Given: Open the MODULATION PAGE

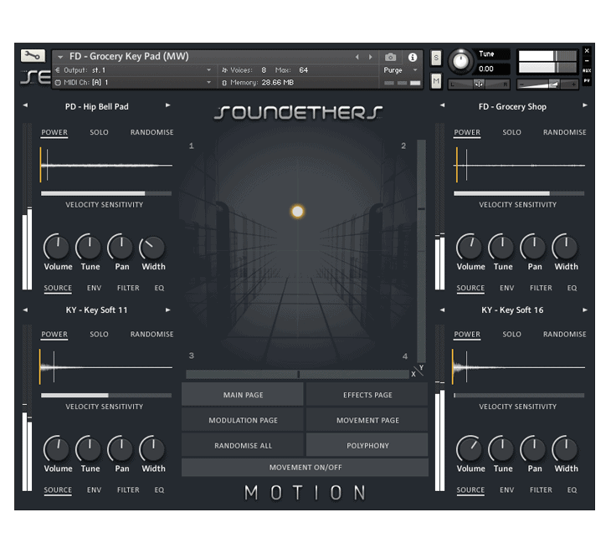Looking at the screenshot, I should [243, 420].
